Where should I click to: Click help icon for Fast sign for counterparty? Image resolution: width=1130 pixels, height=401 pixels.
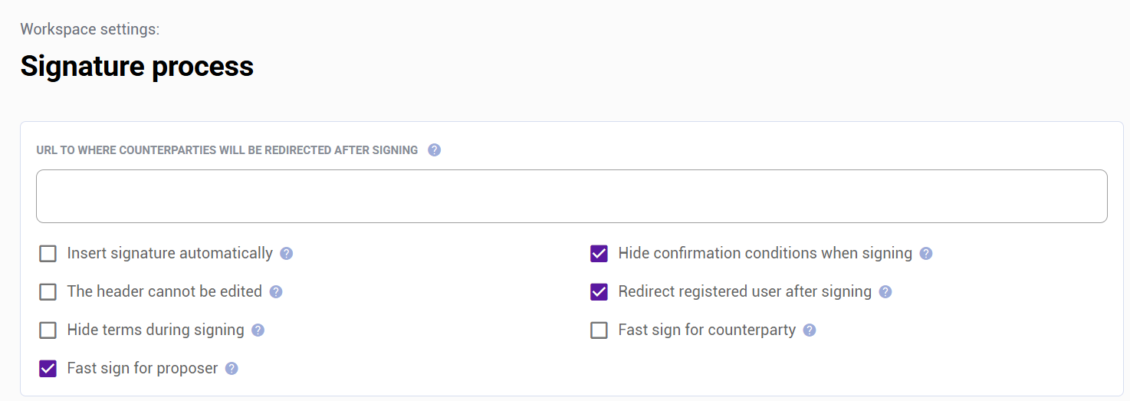809,330
